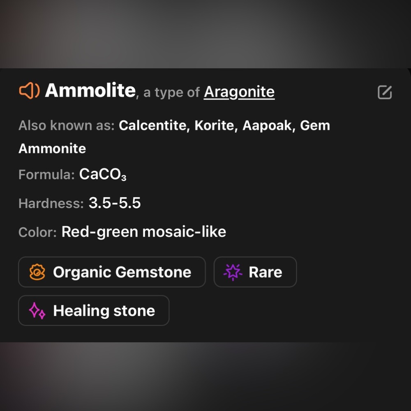Click the Hardness label
The height and width of the screenshot is (411, 411).
click(51, 203)
